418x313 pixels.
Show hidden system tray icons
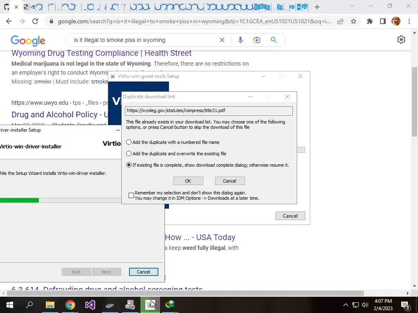pyautogui.click(x=345, y=305)
